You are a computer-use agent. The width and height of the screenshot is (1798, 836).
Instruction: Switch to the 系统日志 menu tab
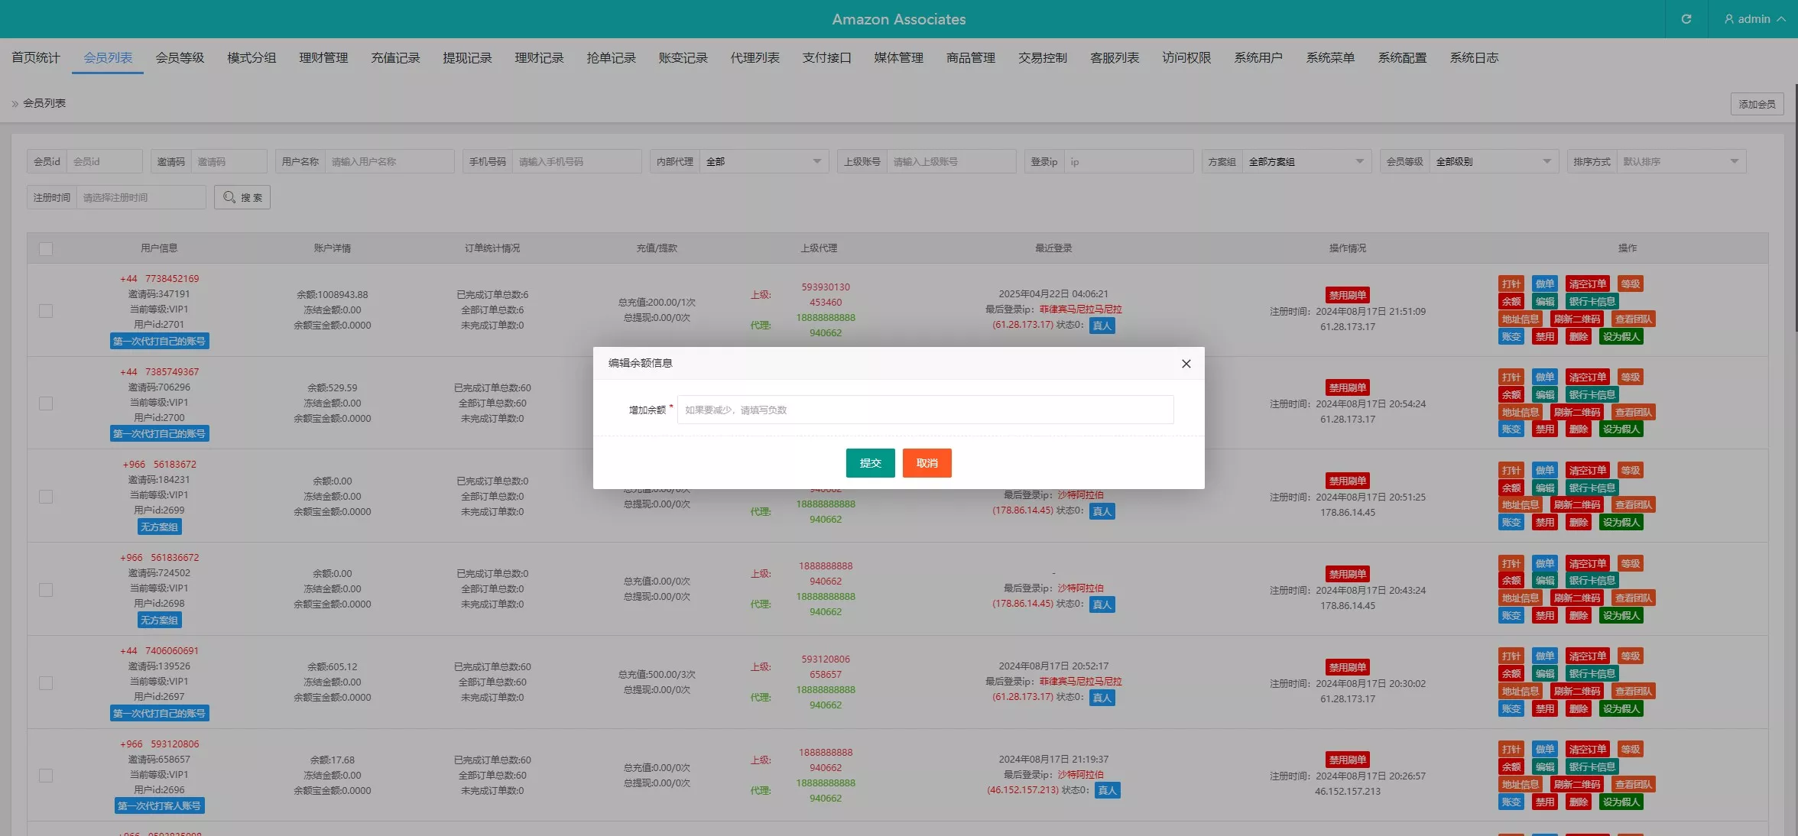pyautogui.click(x=1473, y=58)
